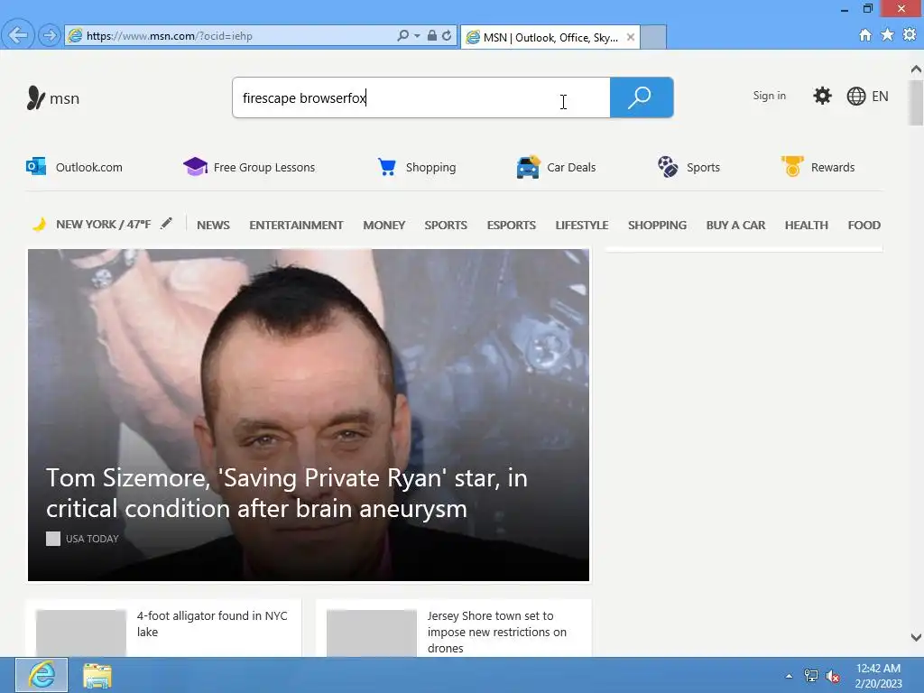Open the browser Home icon
The image size is (924, 693).
point(865,35)
